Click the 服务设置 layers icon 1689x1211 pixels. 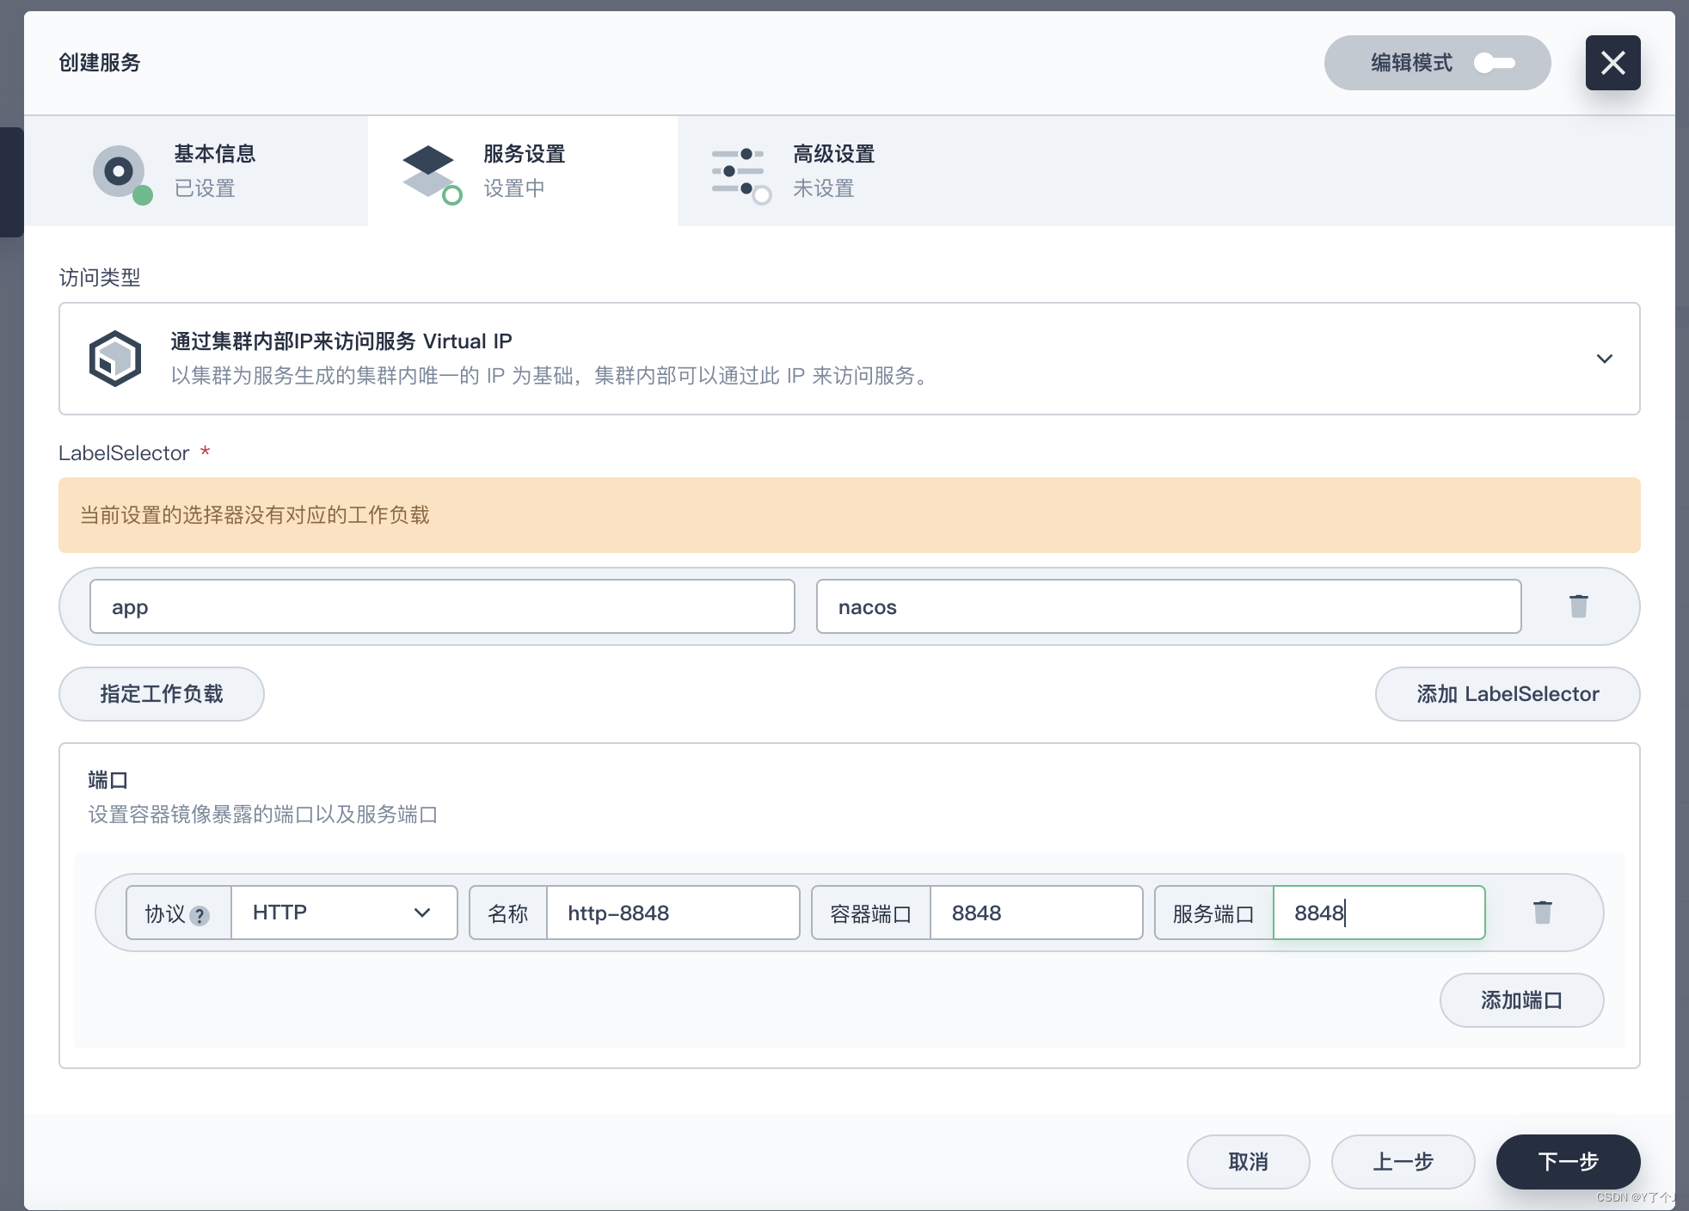pos(430,172)
